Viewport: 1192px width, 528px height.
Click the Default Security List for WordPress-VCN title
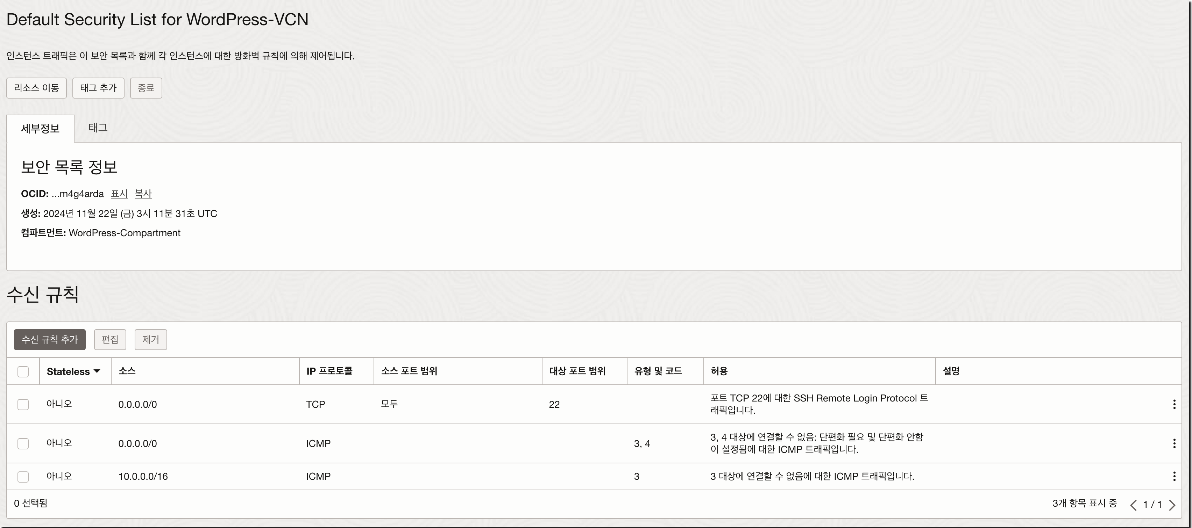[x=157, y=20]
